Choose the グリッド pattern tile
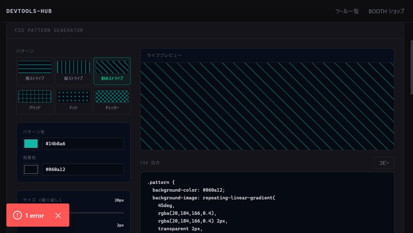This screenshot has width=413, height=233. [x=35, y=100]
